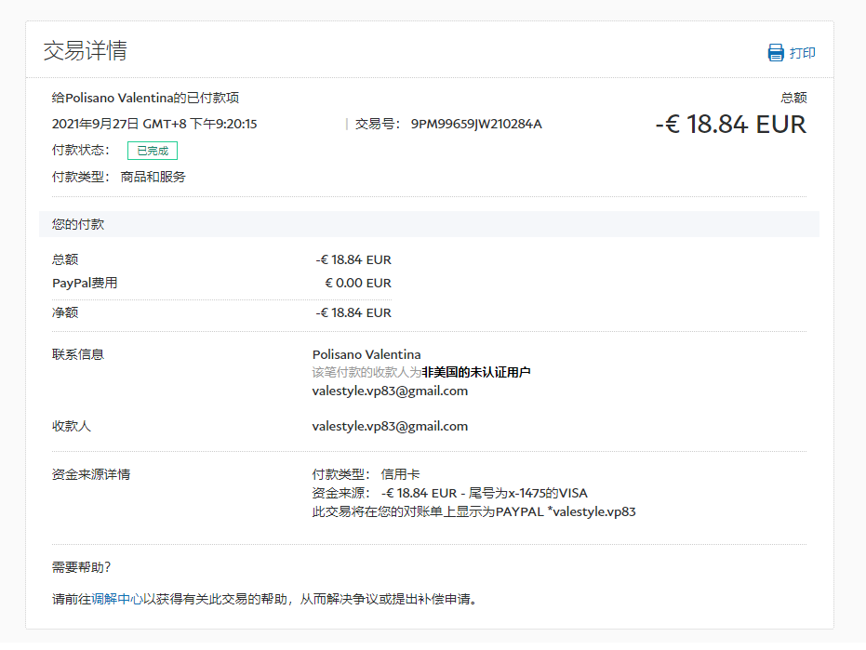Click transaction ID 9PM99659JW210284A
Screen dimensions: 866x650
click(x=475, y=124)
